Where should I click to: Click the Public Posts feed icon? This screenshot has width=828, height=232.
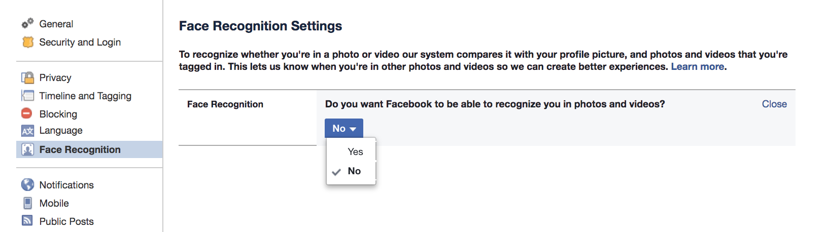(27, 221)
